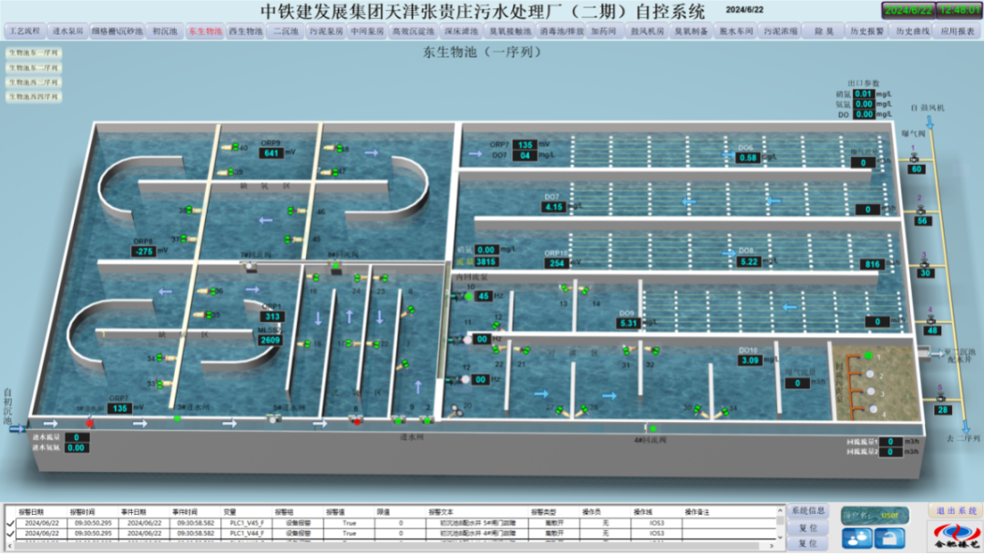Select 生物池东二序列 in the side list
This screenshot has width=984, height=554.
pyautogui.click(x=34, y=67)
